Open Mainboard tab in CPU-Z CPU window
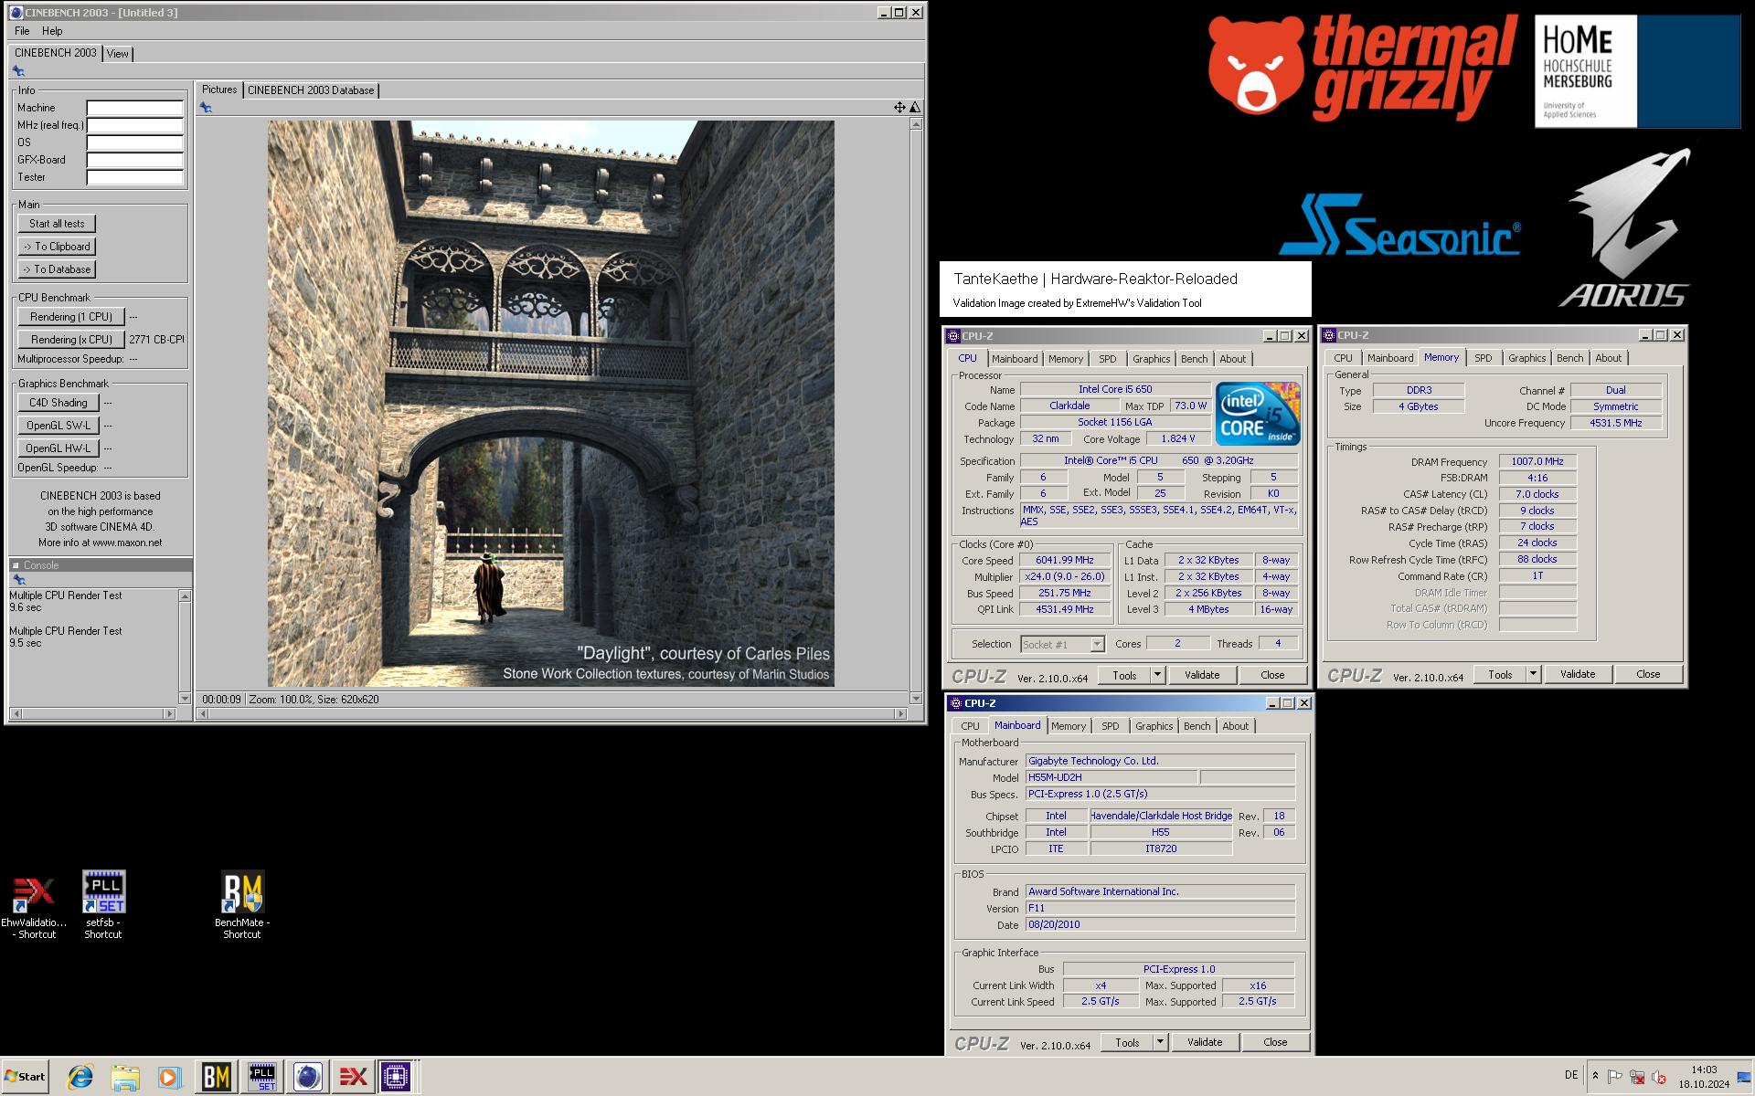The image size is (1755, 1096). click(x=1015, y=359)
